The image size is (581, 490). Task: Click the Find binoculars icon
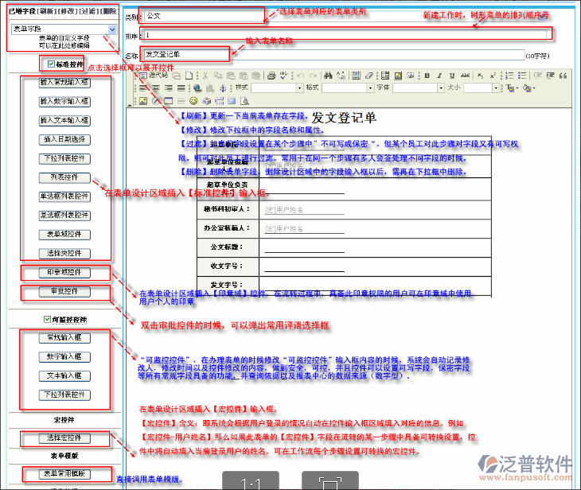pyautogui.click(x=328, y=76)
